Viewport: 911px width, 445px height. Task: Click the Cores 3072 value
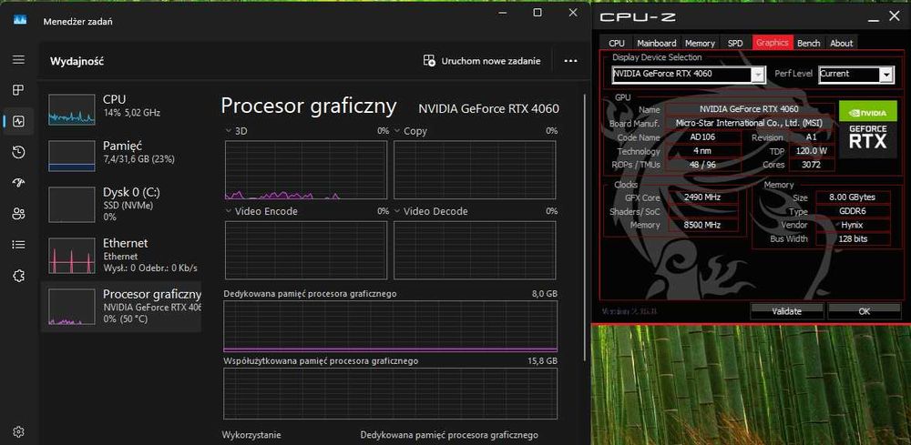click(811, 165)
